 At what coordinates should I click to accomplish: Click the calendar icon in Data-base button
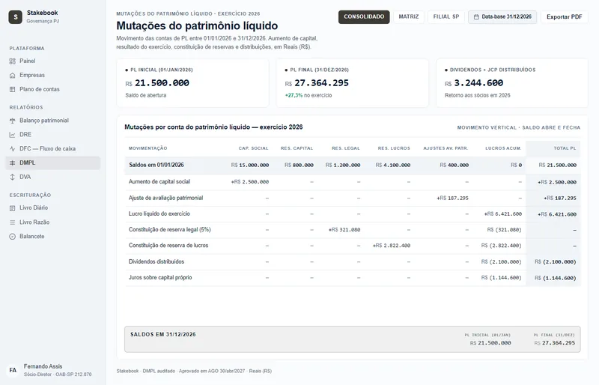[x=476, y=16]
